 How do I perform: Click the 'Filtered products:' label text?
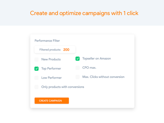(x=50, y=50)
